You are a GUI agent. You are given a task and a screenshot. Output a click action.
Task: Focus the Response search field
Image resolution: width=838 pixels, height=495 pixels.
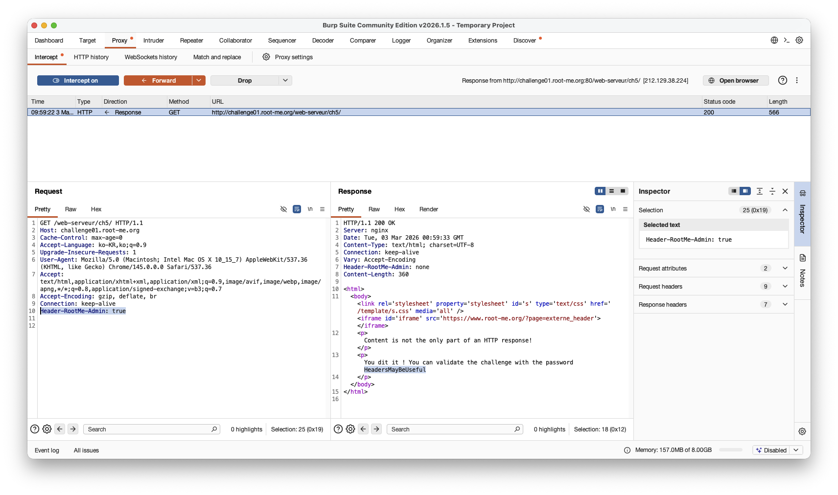click(x=455, y=429)
